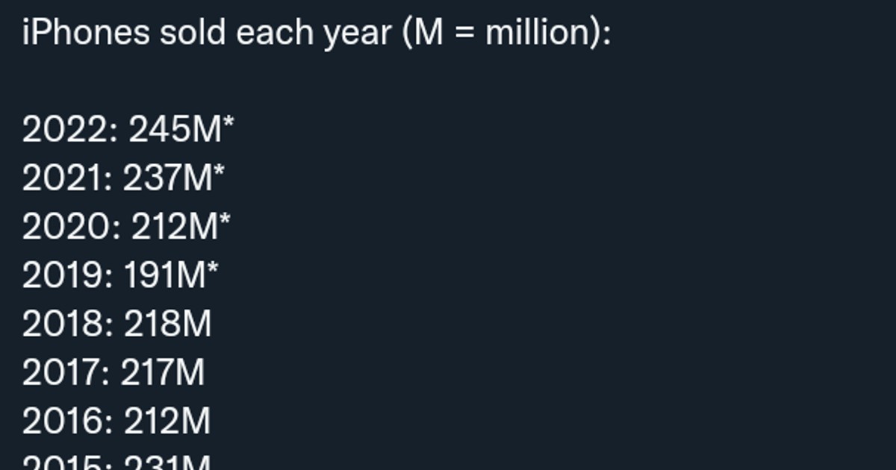Click the '218M' sales figure
This screenshot has height=470, width=896.
pyautogui.click(x=168, y=325)
